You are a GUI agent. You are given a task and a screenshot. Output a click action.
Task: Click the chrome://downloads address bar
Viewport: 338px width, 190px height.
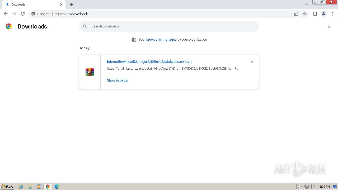click(169, 14)
